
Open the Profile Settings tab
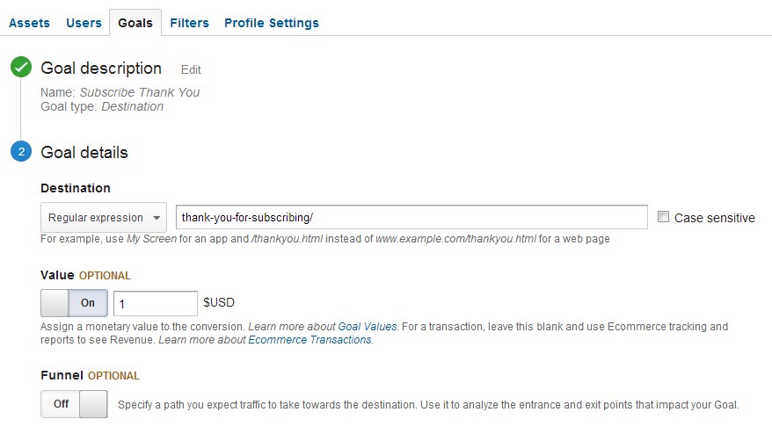click(272, 23)
